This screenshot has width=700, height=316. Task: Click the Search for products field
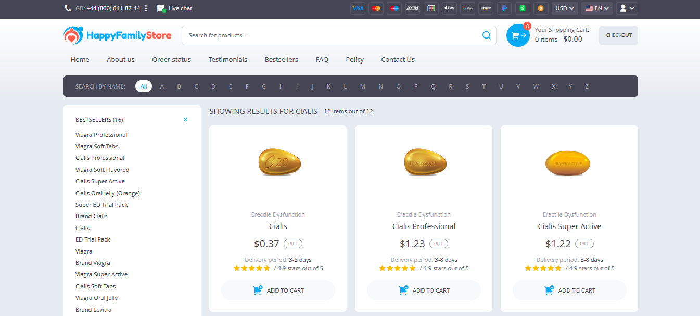333,35
